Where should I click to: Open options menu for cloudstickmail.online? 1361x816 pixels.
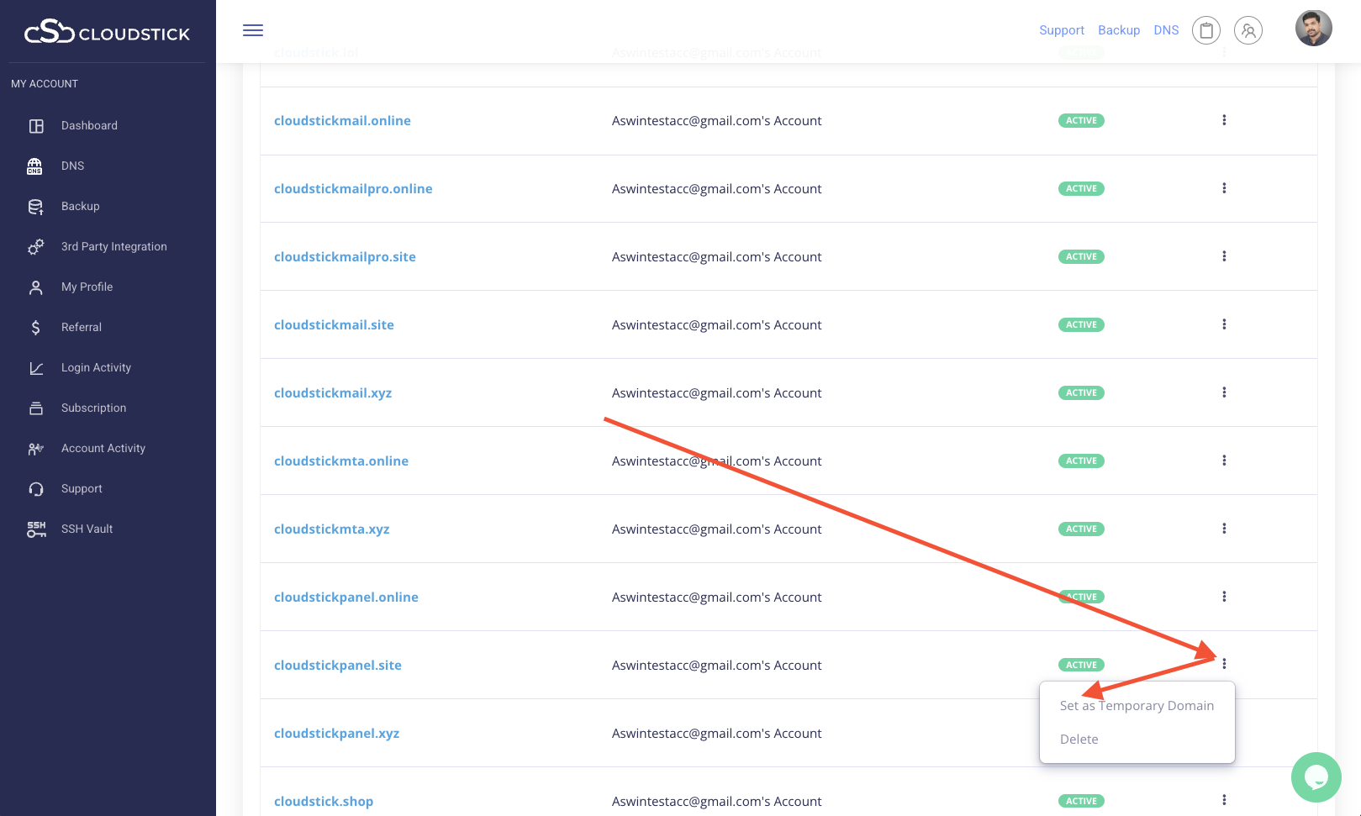tap(1224, 120)
